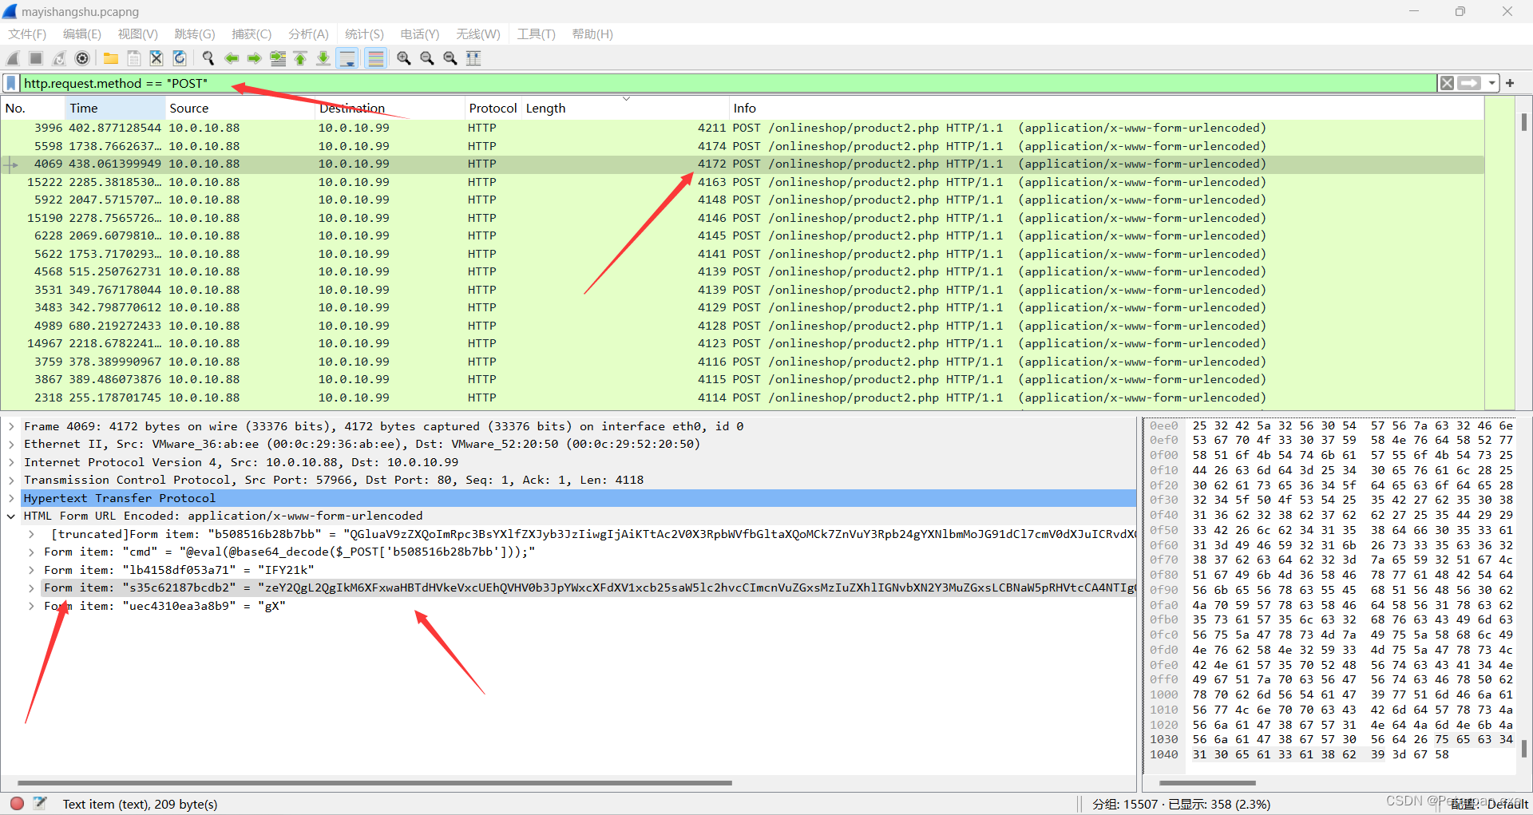Expand Internet Protocol Version 4 node
The width and height of the screenshot is (1533, 815).
(11, 462)
